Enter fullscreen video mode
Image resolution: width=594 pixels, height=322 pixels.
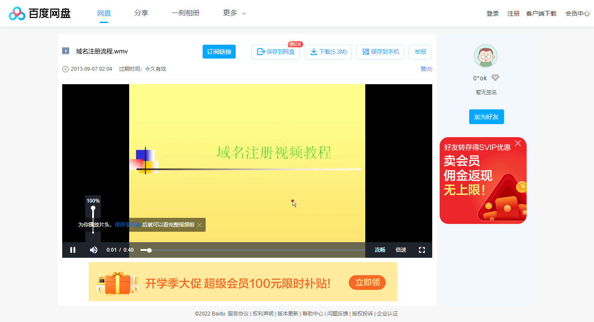(421, 250)
